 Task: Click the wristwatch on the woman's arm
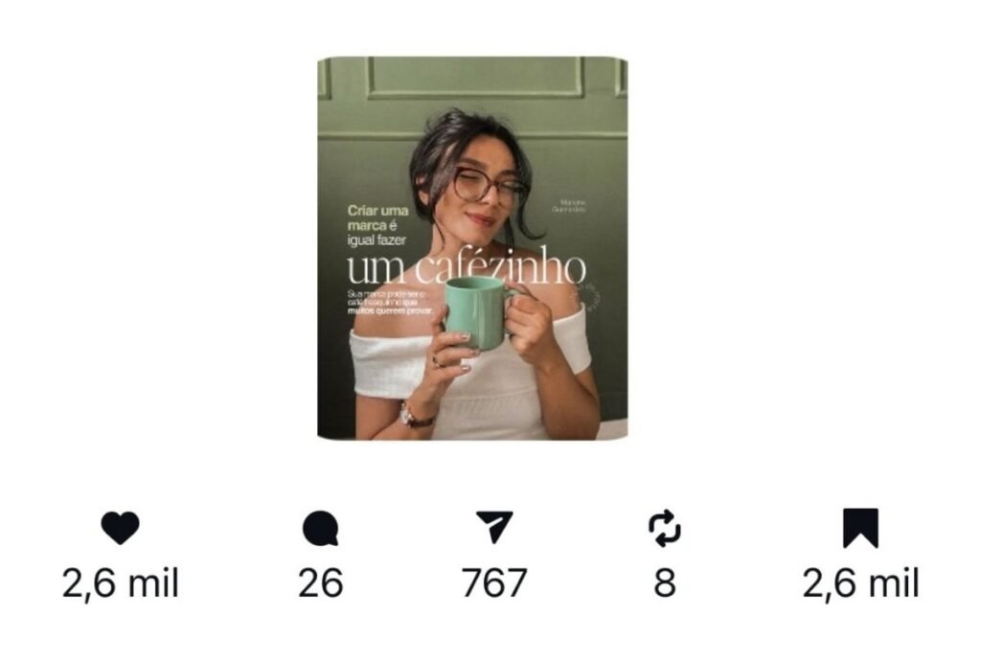(416, 416)
